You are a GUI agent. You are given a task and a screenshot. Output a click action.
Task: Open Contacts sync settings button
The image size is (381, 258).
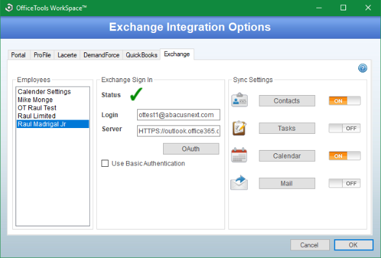tap(287, 101)
